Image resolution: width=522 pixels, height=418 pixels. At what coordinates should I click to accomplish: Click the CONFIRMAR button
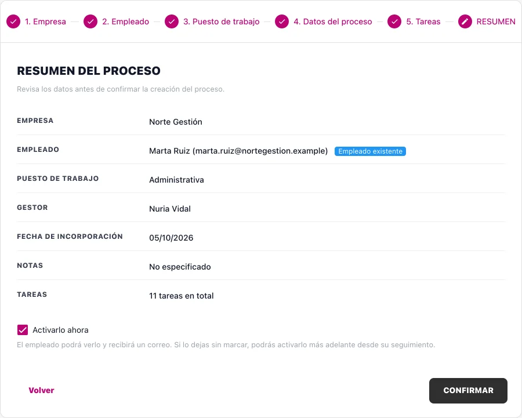(468, 390)
